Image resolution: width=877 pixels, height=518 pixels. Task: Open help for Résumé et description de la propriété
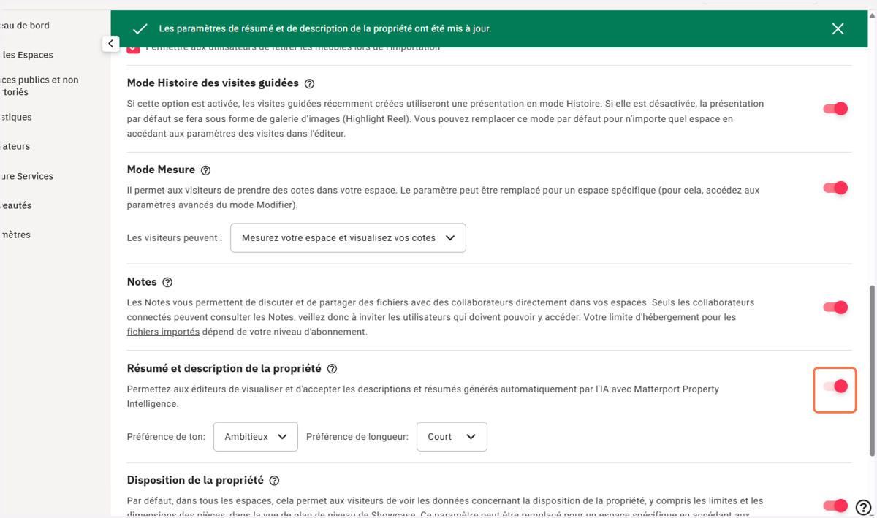coord(333,369)
